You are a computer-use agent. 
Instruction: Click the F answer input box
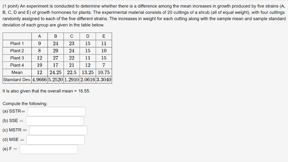pos(48,149)
